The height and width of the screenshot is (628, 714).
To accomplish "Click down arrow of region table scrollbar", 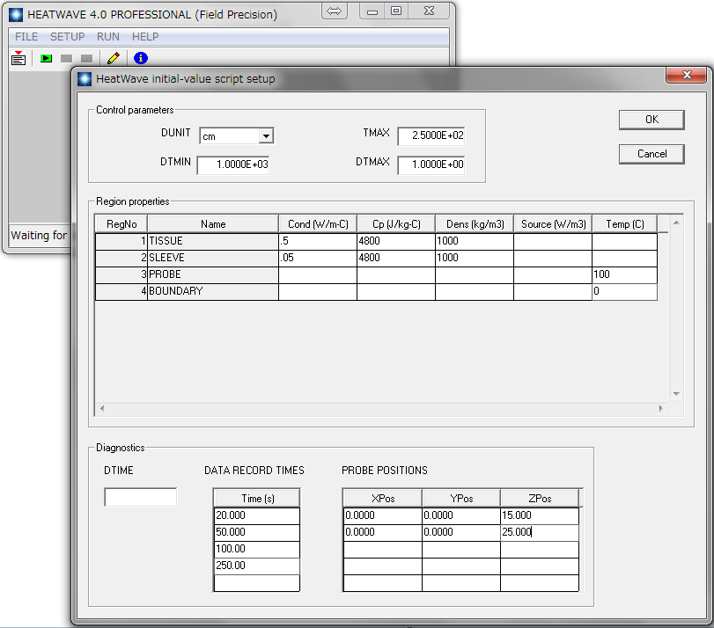I will (676, 394).
